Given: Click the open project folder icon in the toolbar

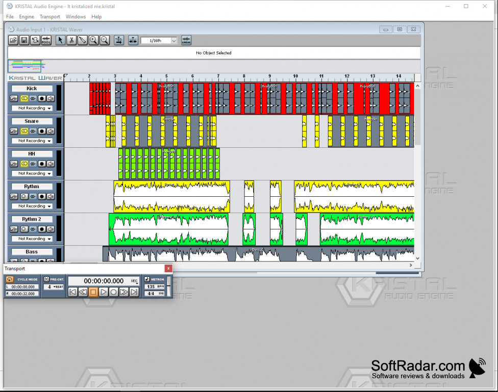Looking at the screenshot, I should (x=13, y=40).
